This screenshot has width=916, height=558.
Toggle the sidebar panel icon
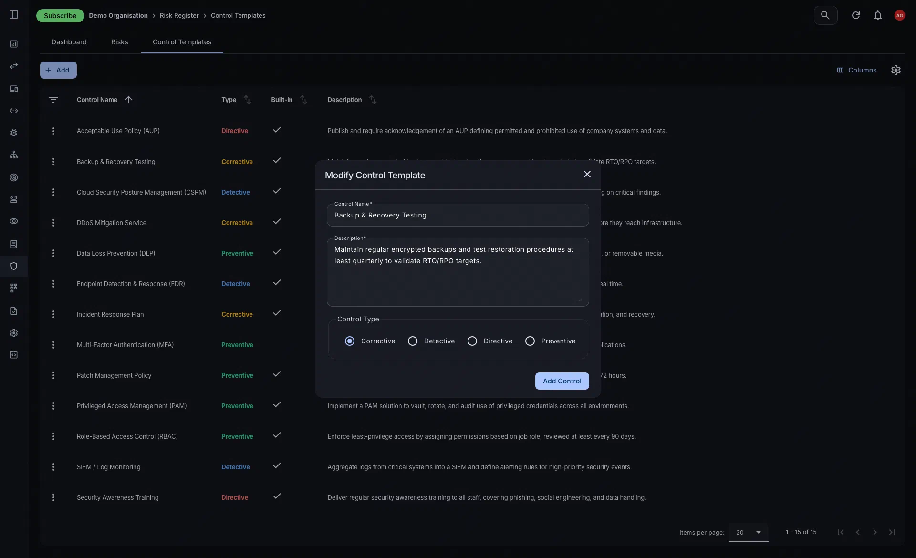click(x=14, y=15)
